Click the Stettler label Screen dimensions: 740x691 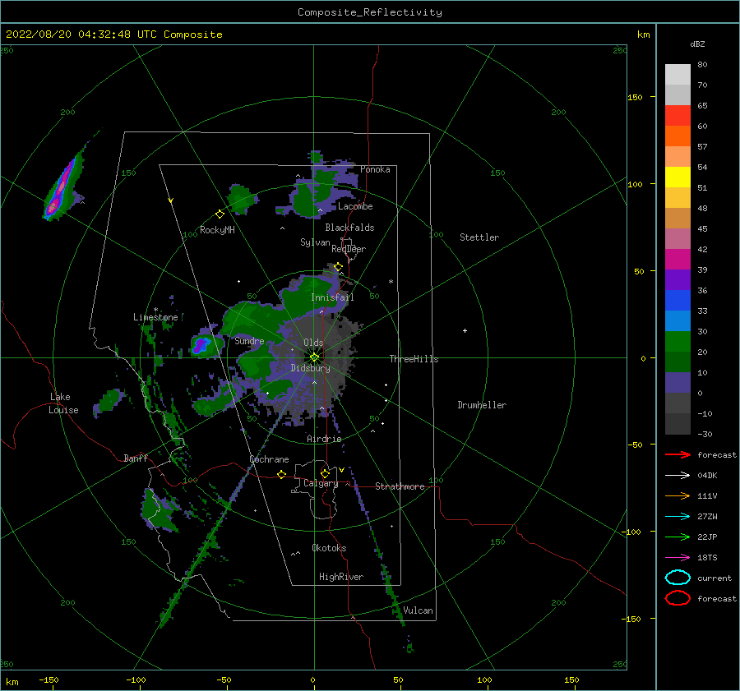tap(479, 237)
